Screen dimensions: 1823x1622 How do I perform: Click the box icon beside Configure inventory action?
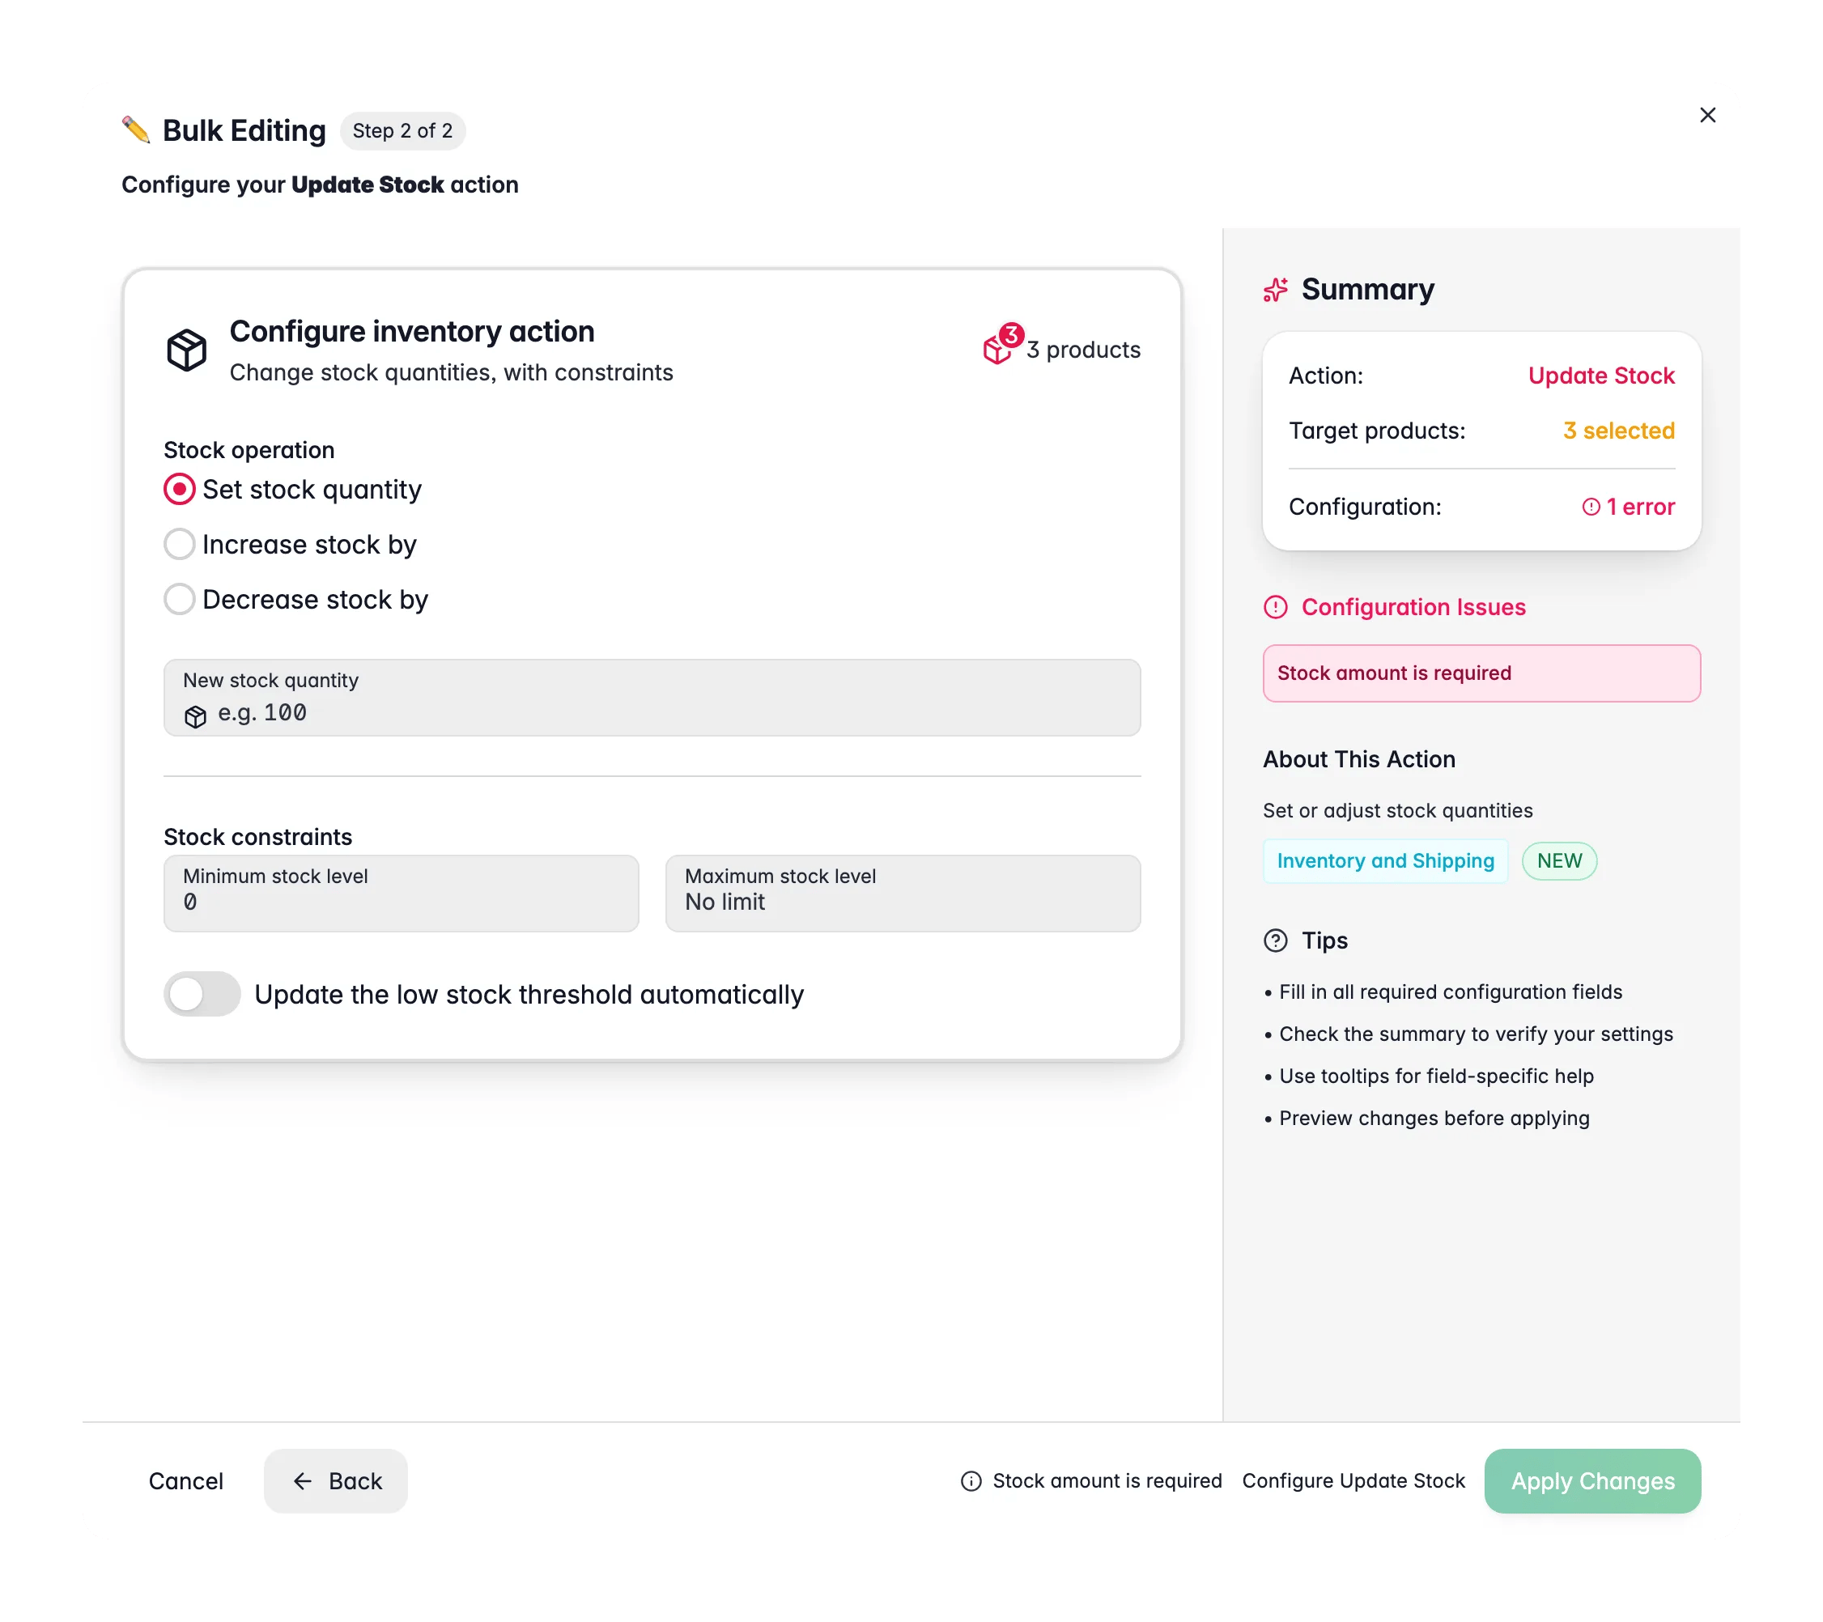click(186, 350)
